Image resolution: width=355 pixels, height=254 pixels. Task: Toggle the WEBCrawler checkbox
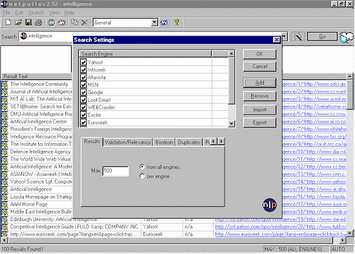pyautogui.click(x=83, y=107)
